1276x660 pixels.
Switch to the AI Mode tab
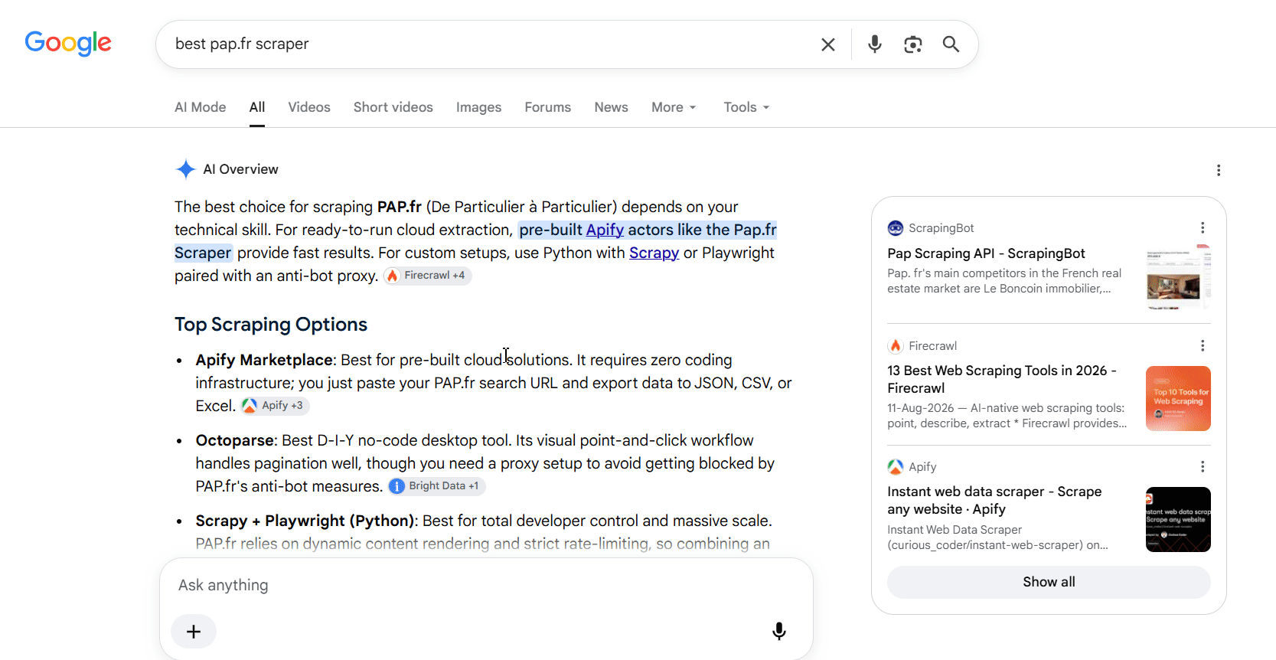(x=201, y=107)
